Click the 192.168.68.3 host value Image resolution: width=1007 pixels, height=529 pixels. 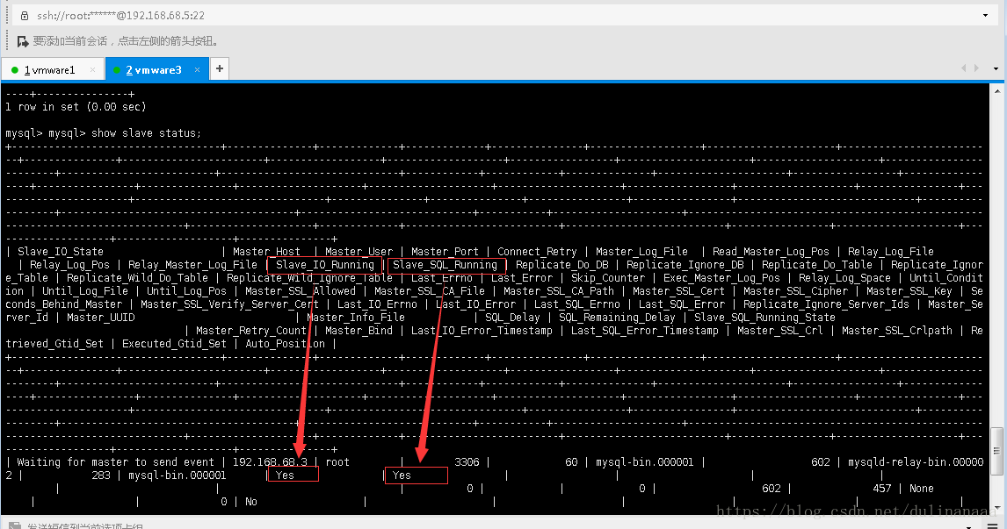click(x=270, y=461)
